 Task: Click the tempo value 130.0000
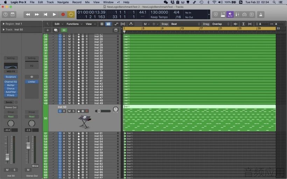click(x=159, y=12)
